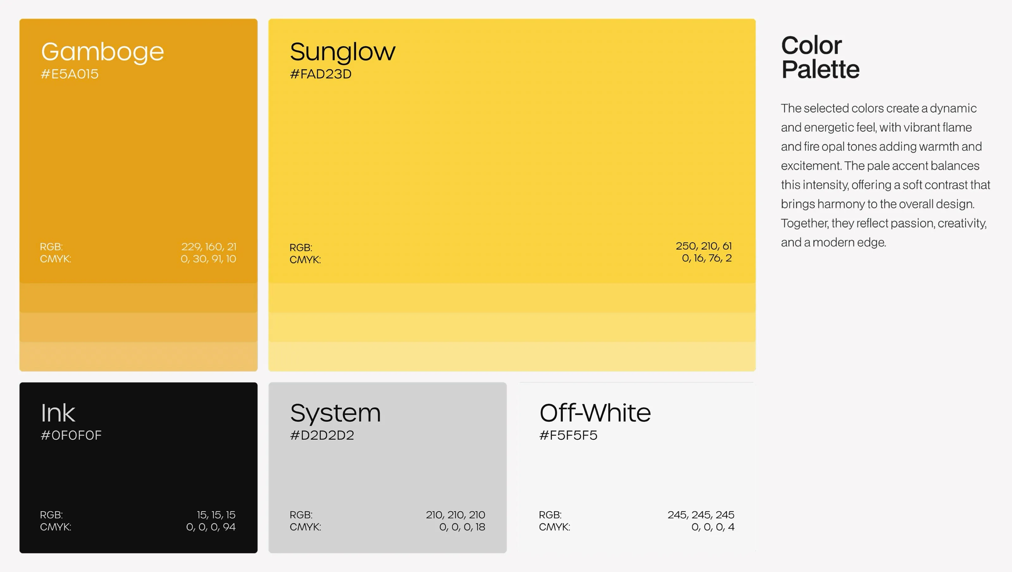Image resolution: width=1012 pixels, height=572 pixels.
Task: Click RGB value 245, 245, 245
Action: (701, 515)
